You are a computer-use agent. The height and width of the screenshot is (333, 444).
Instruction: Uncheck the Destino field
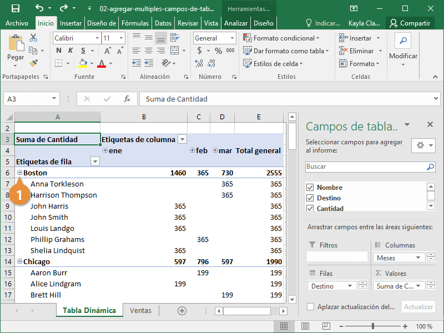[310, 198]
